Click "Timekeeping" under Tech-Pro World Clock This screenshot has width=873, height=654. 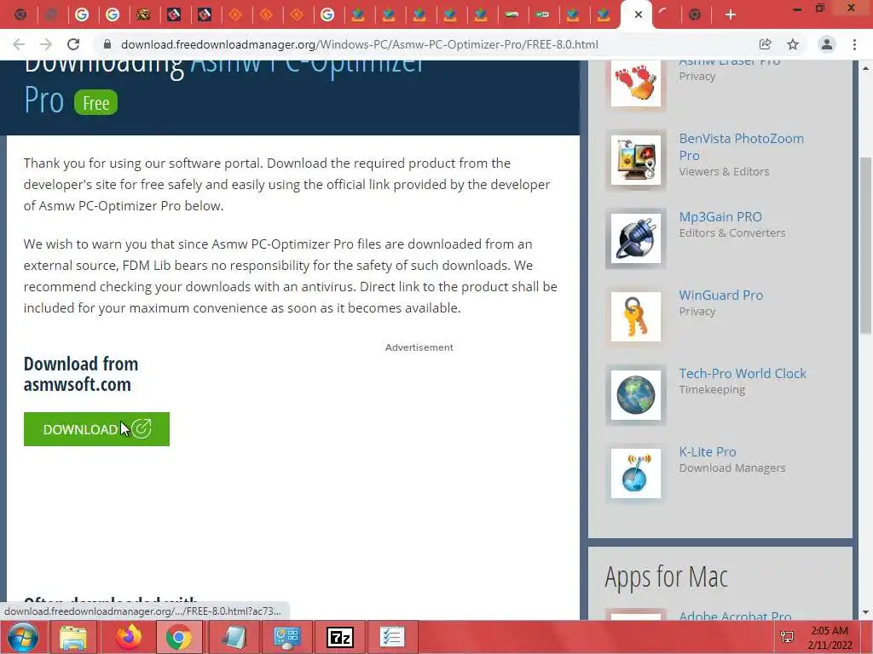(712, 389)
